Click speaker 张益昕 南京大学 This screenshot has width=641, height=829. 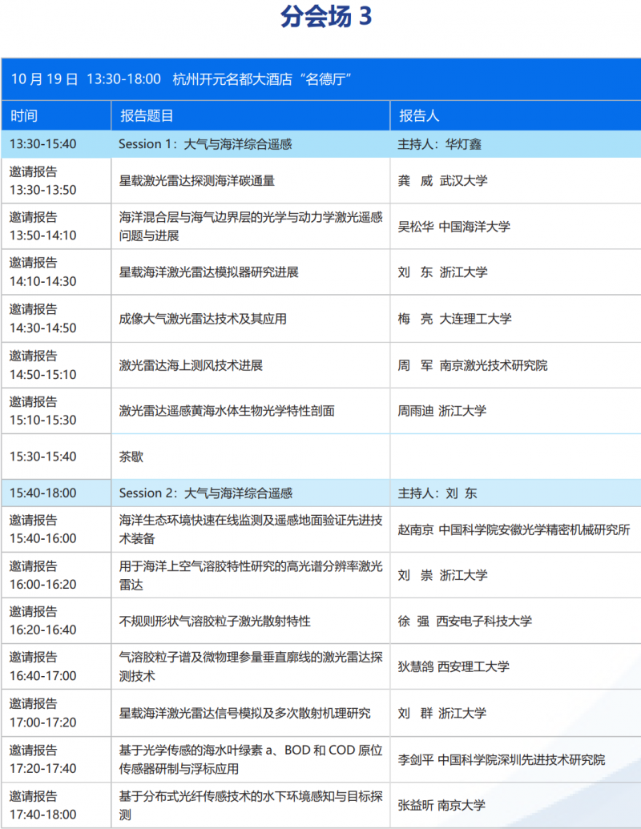tap(441, 805)
